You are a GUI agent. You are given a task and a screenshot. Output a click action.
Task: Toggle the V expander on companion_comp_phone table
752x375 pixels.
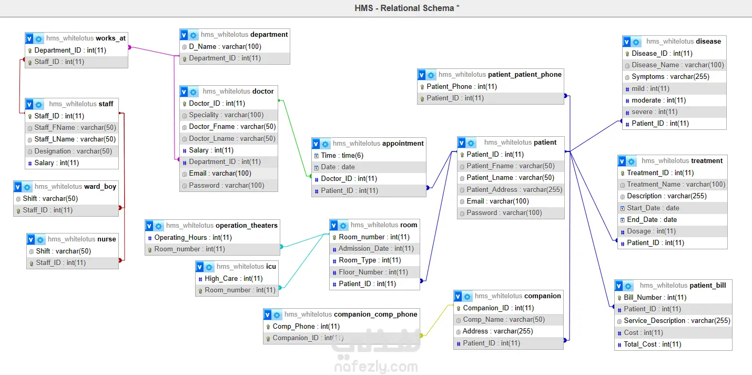coord(268,315)
